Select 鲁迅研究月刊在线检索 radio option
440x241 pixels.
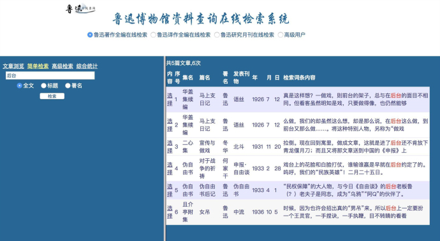coord(217,35)
